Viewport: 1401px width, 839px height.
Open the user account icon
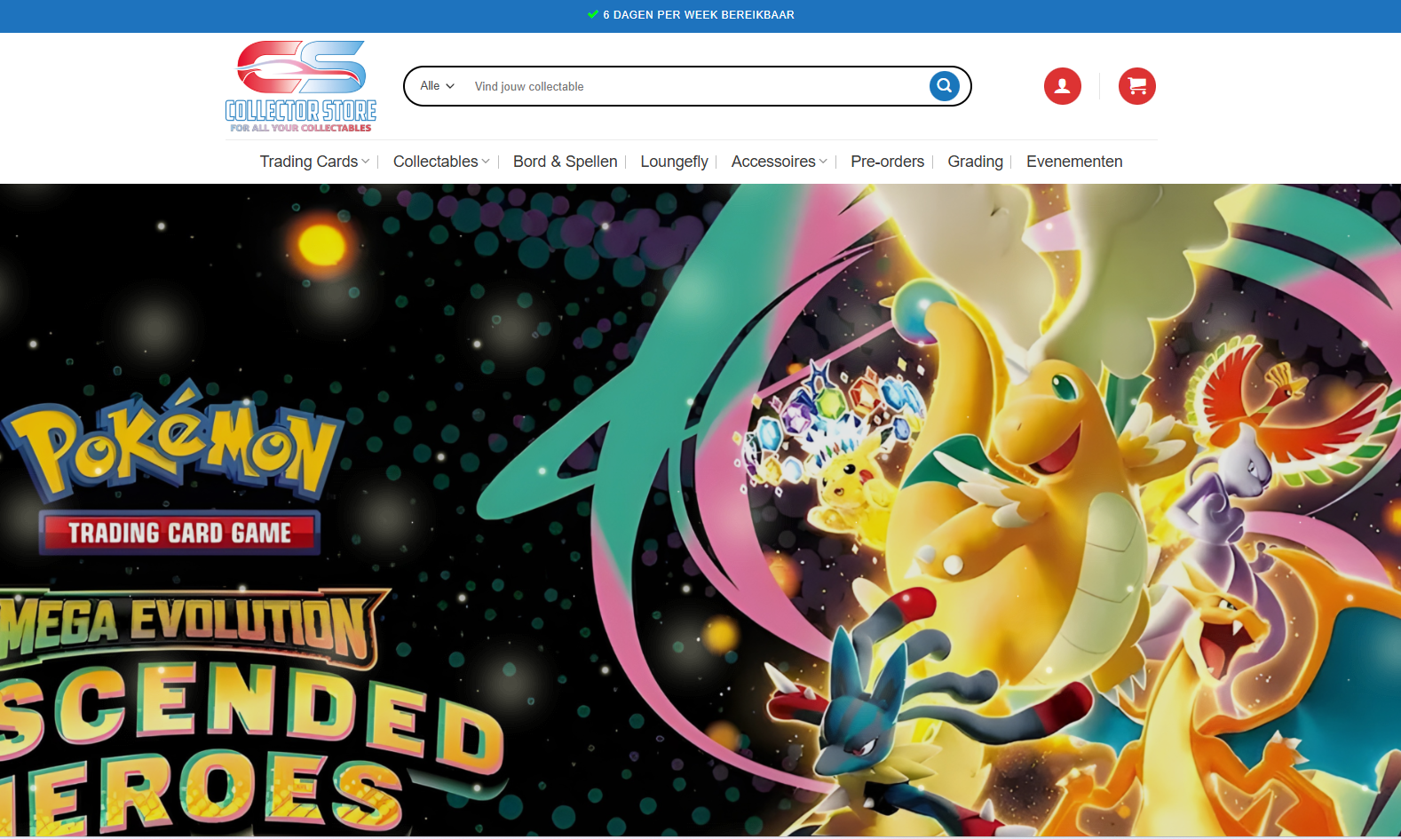(1062, 86)
